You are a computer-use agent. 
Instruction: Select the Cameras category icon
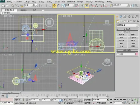point(128,21)
